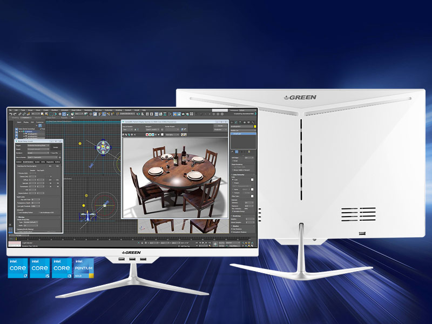Open the Modify command panel tab

[236, 123]
